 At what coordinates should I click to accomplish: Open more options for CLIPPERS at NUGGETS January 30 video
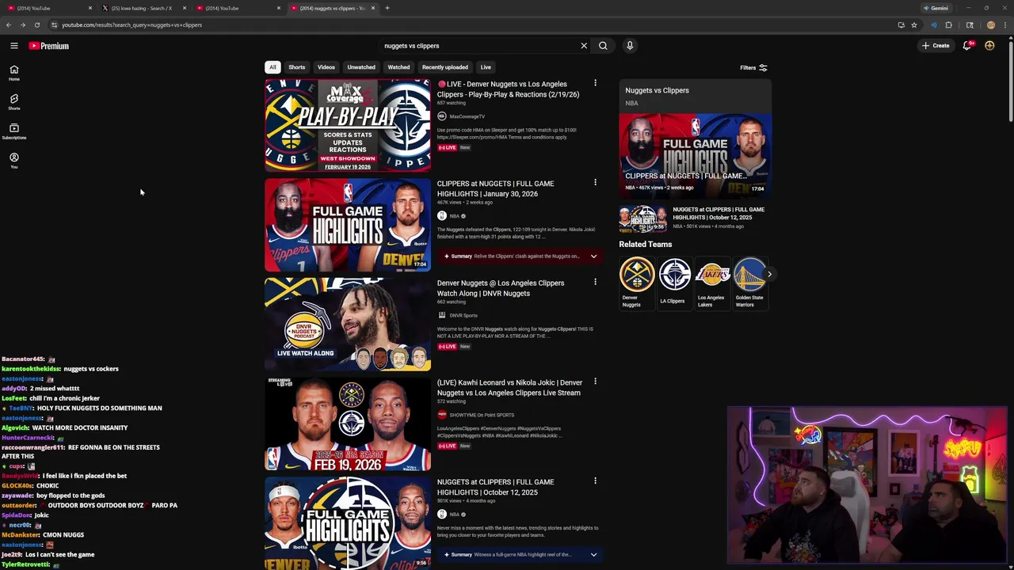(x=595, y=183)
